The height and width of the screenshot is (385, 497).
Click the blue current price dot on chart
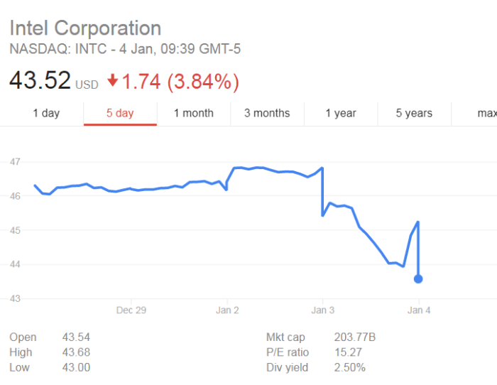[x=418, y=278]
